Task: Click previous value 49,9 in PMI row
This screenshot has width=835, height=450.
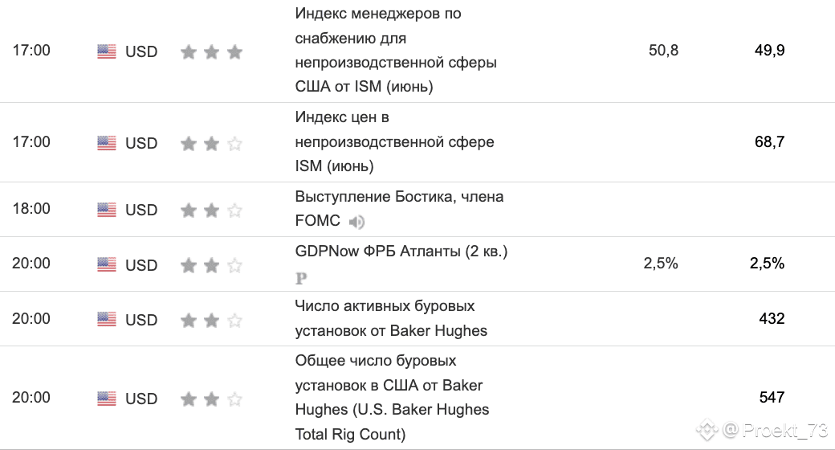Action: (769, 50)
